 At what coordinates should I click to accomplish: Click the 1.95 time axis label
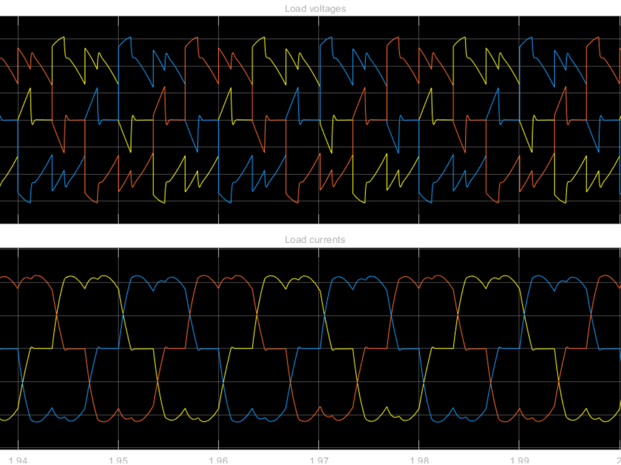click(118, 461)
